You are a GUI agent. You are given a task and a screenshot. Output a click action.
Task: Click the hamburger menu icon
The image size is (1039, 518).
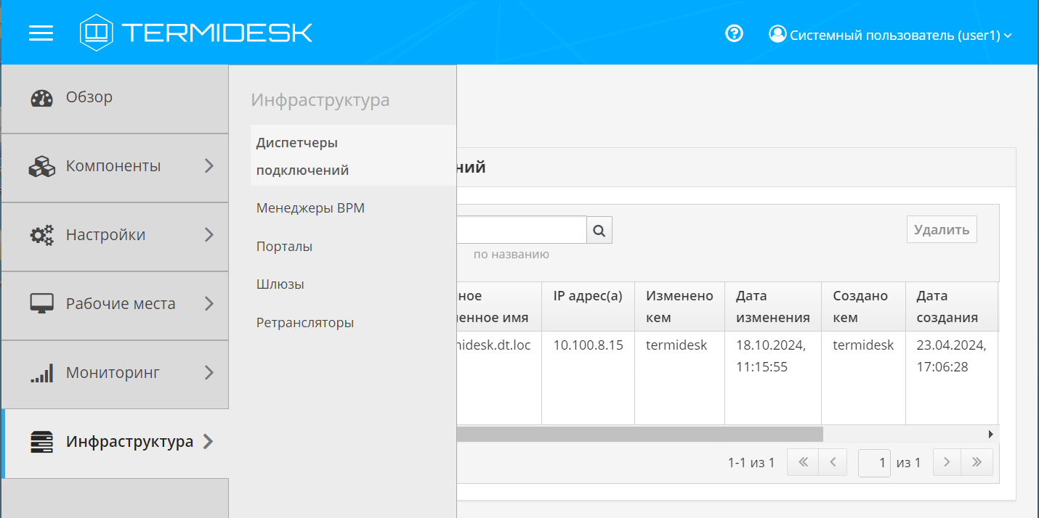click(41, 33)
